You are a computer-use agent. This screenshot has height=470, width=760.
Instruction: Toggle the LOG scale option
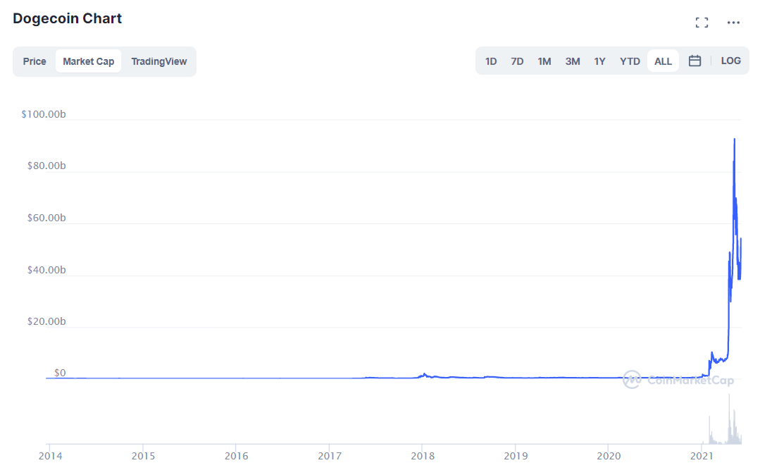pos(731,61)
